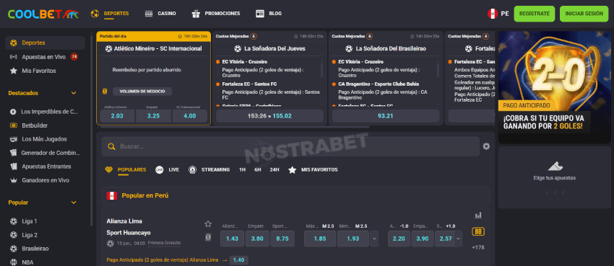Click Los Más Jugados sidebar icon

coord(14,139)
